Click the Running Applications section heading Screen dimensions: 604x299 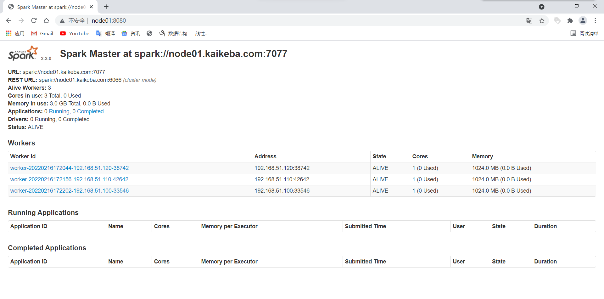43,213
